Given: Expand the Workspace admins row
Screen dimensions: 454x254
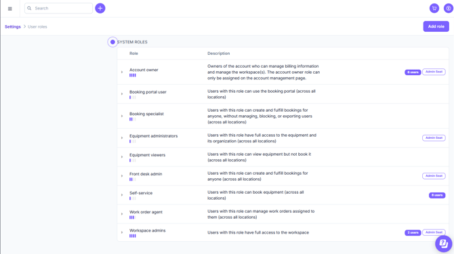Looking at the screenshot, I should [122, 232].
